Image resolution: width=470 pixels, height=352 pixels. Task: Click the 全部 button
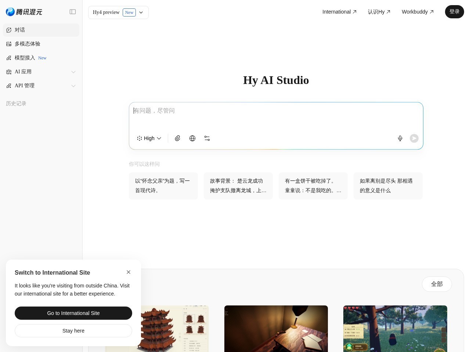click(437, 284)
